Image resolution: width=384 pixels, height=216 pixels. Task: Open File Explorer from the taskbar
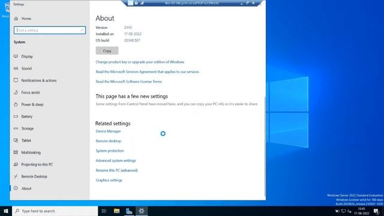pyautogui.click(x=116, y=211)
